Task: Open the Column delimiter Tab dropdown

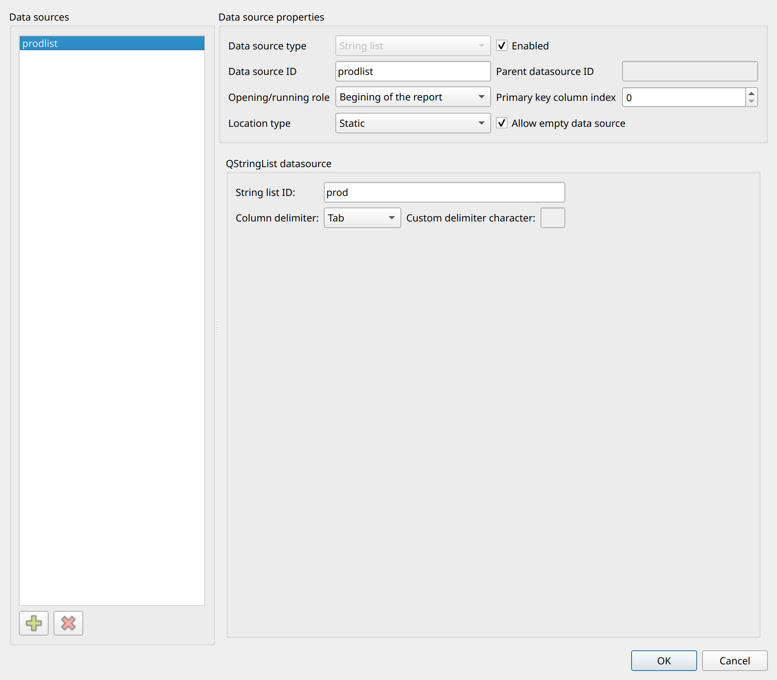Action: click(362, 218)
